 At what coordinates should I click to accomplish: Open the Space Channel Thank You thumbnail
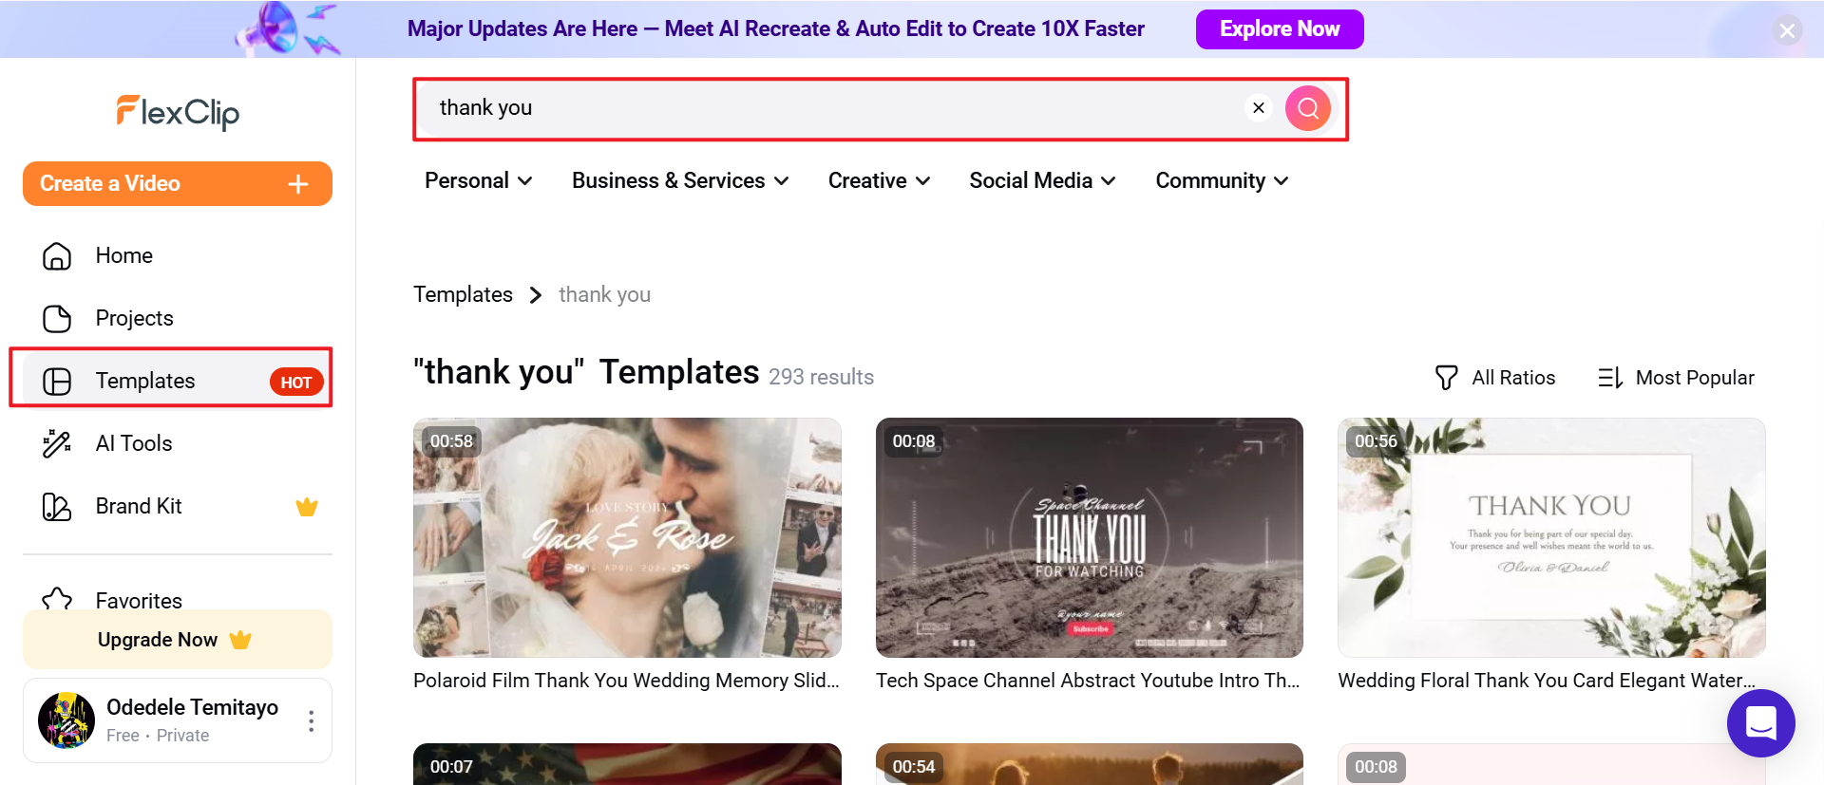(1090, 538)
